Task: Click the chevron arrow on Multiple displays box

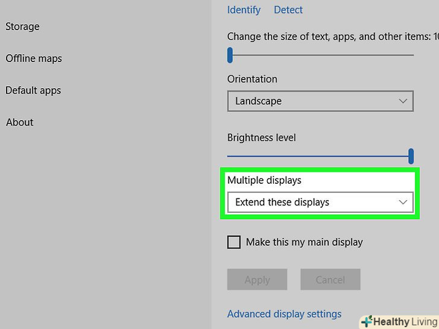Action: (x=403, y=202)
